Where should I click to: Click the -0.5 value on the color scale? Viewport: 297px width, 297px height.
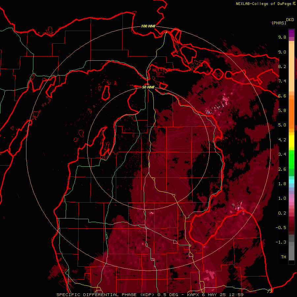pos(281,228)
